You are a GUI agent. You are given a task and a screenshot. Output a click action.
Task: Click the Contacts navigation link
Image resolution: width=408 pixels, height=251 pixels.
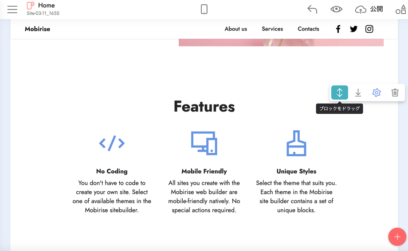pos(308,29)
